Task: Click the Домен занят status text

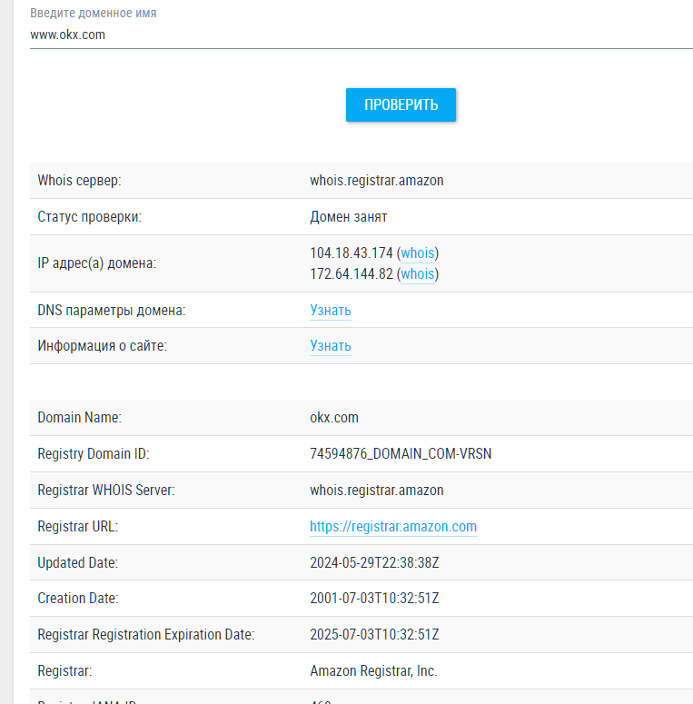Action: pos(348,217)
